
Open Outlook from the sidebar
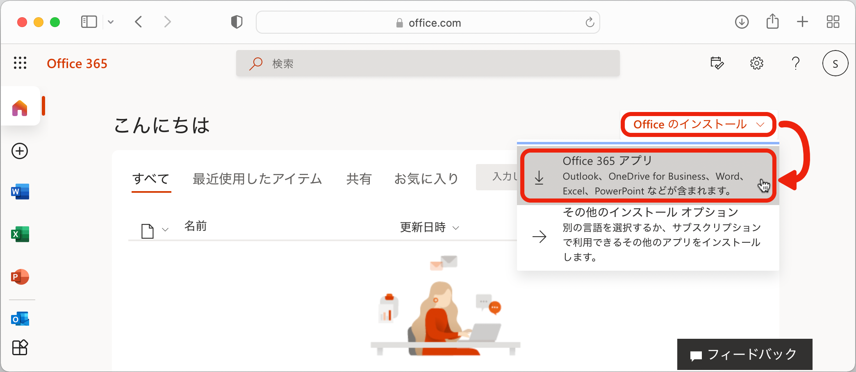(20, 319)
